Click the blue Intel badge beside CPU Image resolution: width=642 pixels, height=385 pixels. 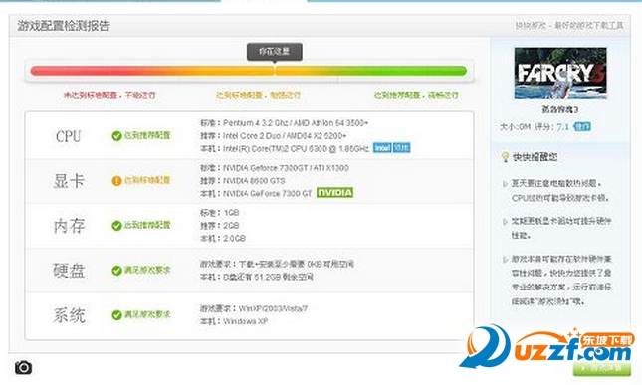pyautogui.click(x=382, y=148)
